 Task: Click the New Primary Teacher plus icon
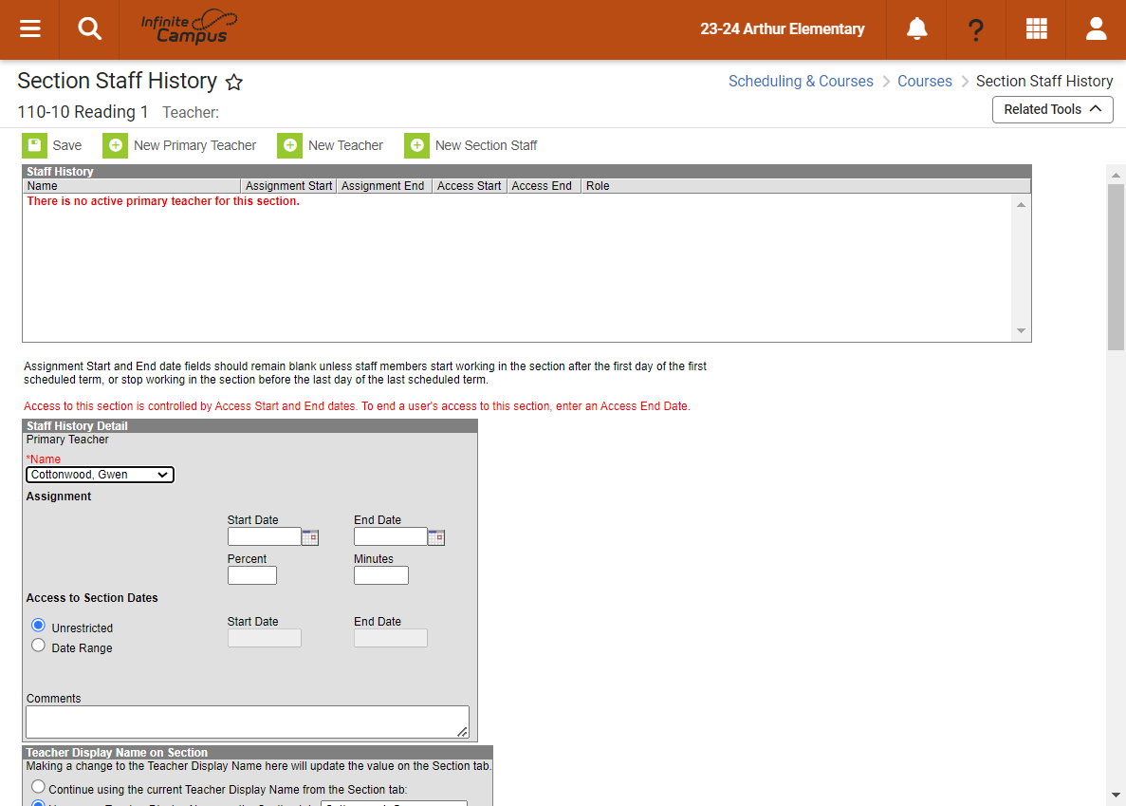(116, 145)
